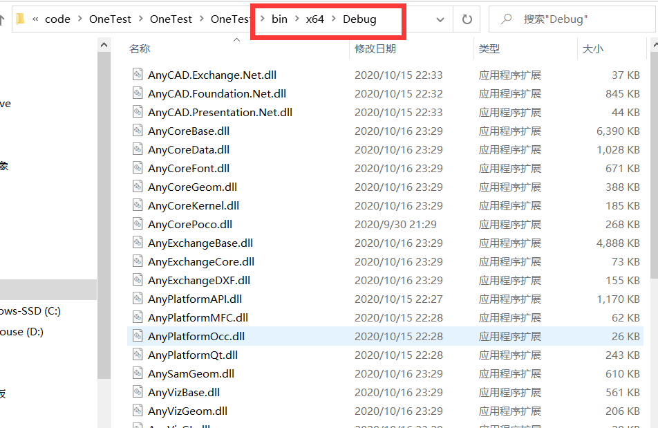
Task: Select the AnyPlatformQt.dll file icon
Action: (x=136, y=355)
